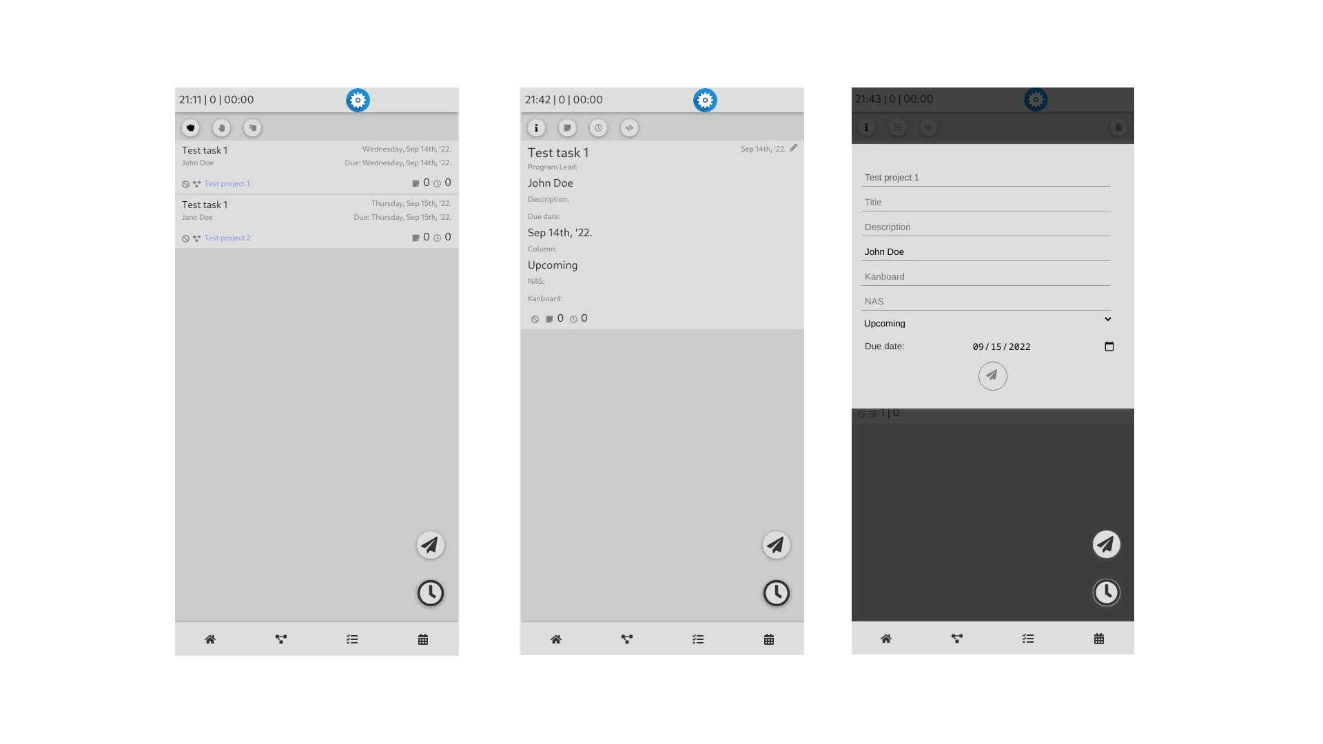Click the clock history icon bottom right
Screen dimensions: 1323x744
pos(1106,591)
